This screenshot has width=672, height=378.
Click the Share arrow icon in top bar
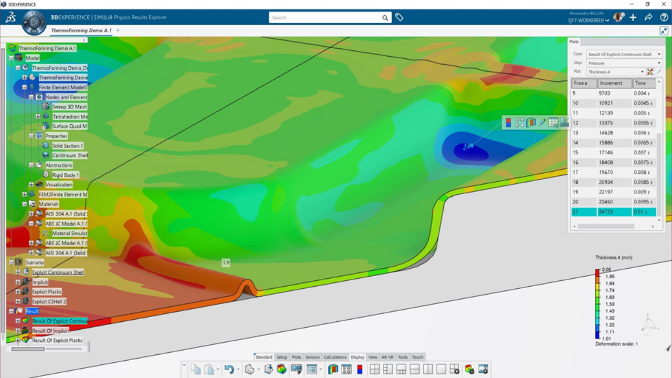coord(648,17)
